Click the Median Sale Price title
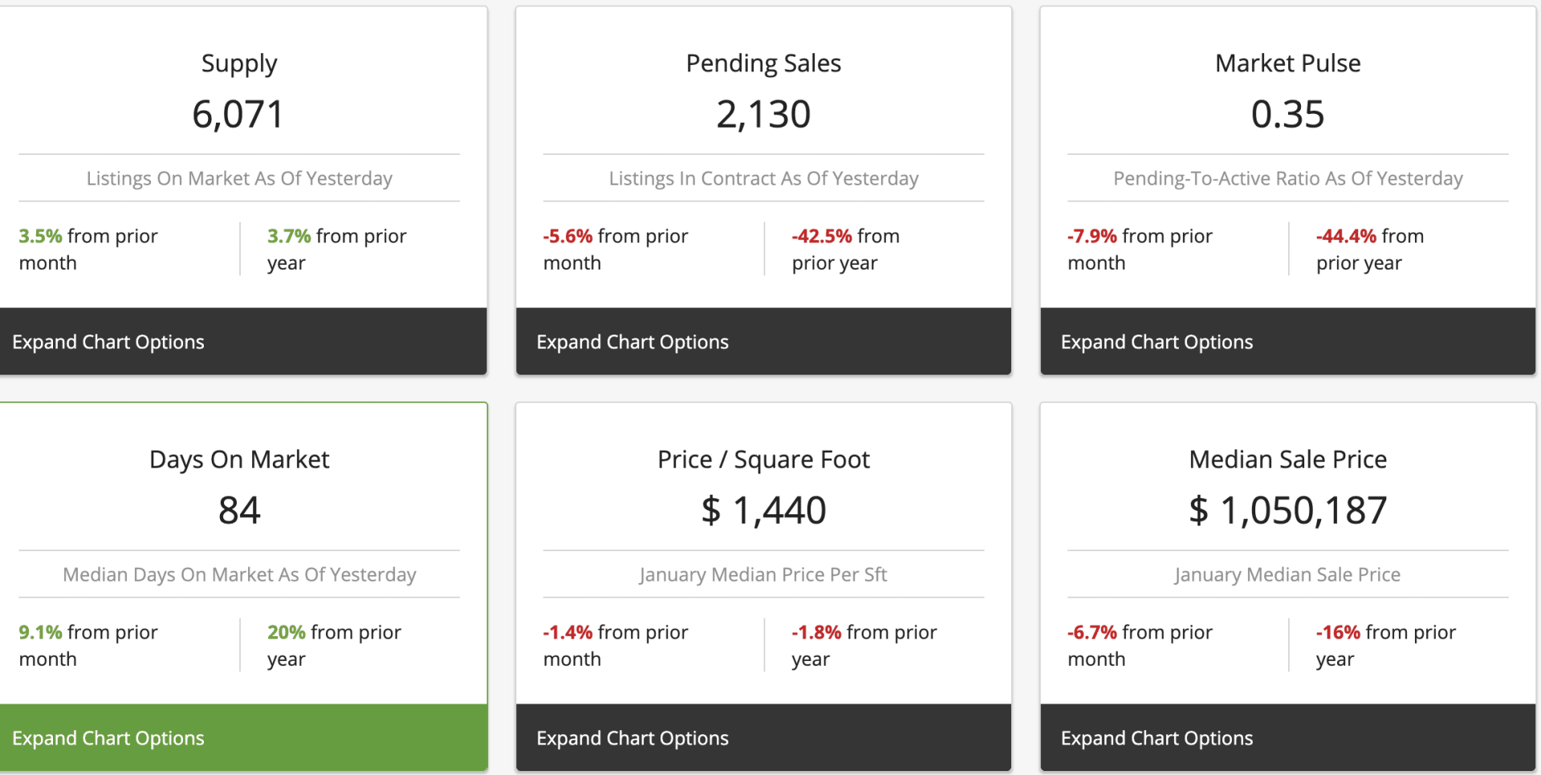 pos(1287,460)
